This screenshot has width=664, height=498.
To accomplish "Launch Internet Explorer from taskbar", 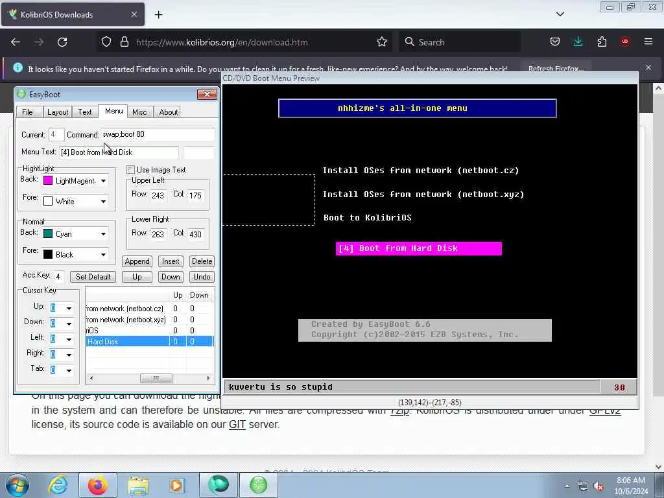I will pos(58,485).
